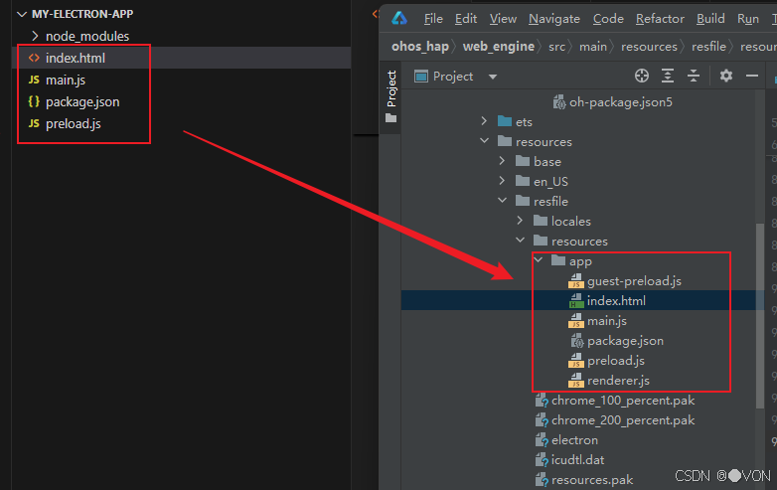Click the Project tree vertical scrollbar

(760, 316)
